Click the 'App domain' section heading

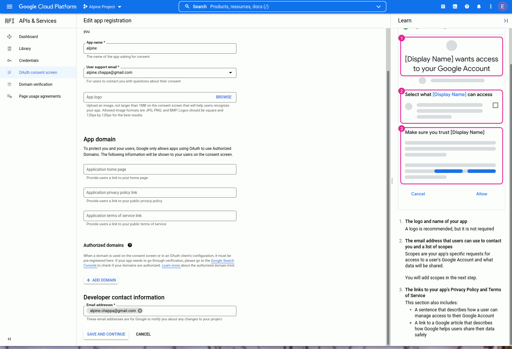click(x=100, y=139)
